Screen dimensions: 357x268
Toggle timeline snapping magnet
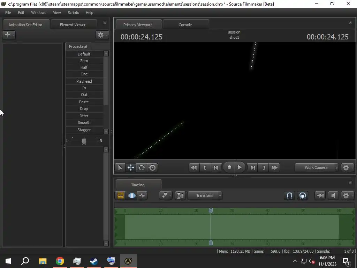tap(289, 195)
